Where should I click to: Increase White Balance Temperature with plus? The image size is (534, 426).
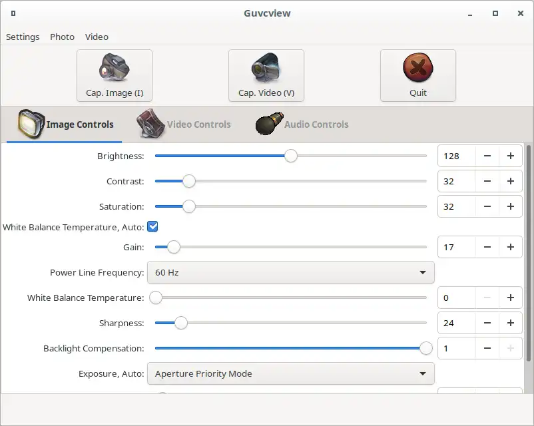[x=511, y=298]
